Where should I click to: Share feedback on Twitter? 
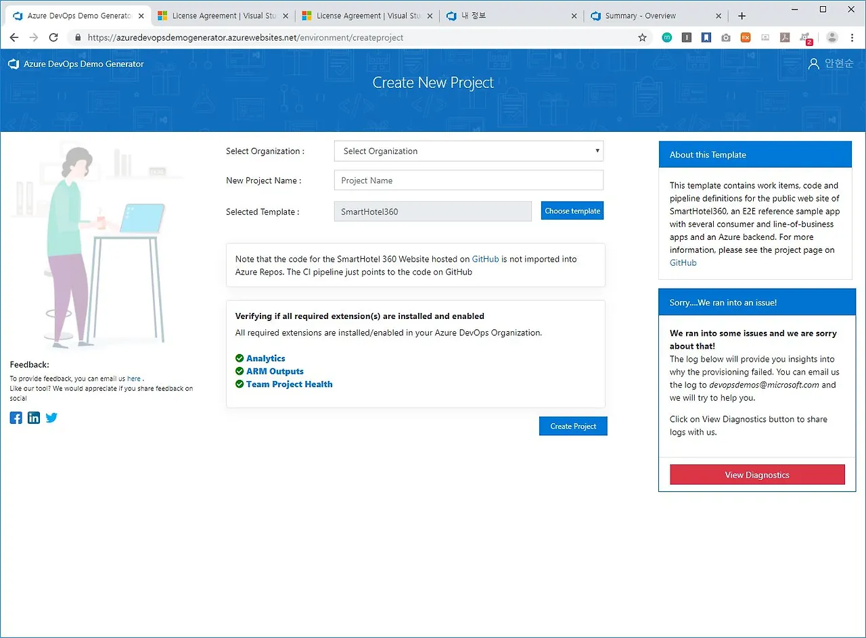pyautogui.click(x=51, y=418)
